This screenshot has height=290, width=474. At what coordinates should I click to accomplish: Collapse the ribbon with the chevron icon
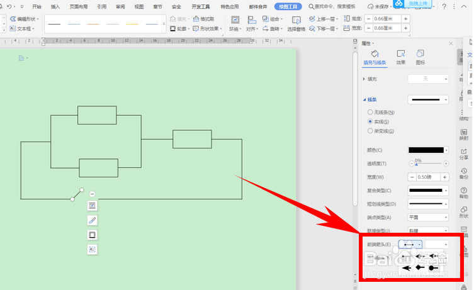464,6
